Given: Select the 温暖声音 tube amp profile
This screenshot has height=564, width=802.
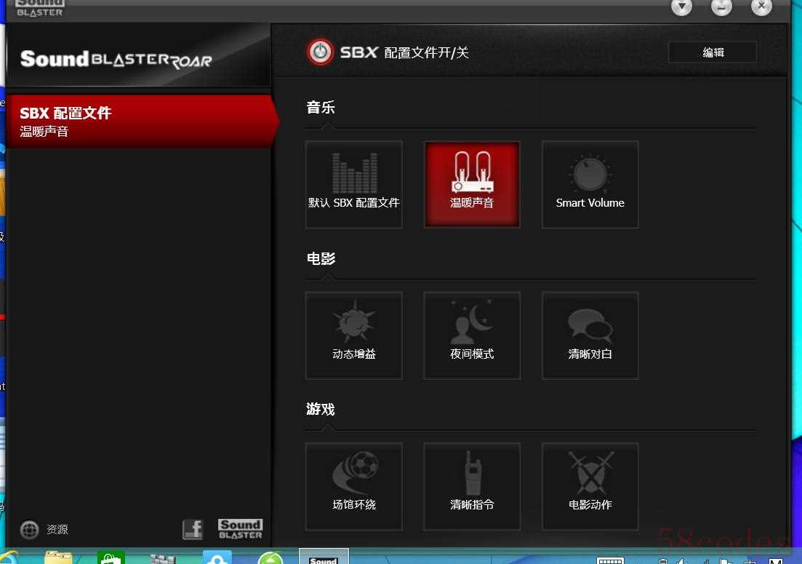Looking at the screenshot, I should pos(472,184).
